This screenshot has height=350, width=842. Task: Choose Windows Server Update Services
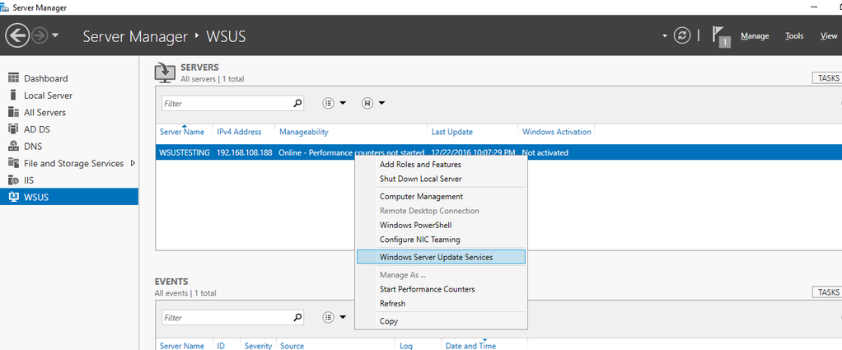(441, 257)
